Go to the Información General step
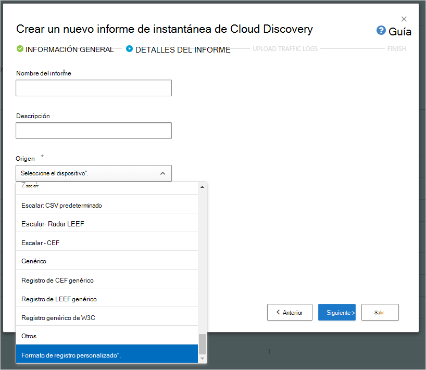This screenshot has height=370, width=426. pyautogui.click(x=70, y=49)
